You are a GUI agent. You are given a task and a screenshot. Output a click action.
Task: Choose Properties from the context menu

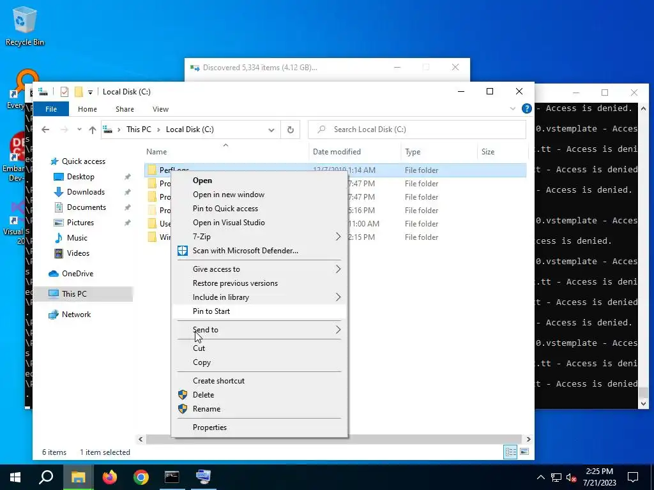pos(259,427)
